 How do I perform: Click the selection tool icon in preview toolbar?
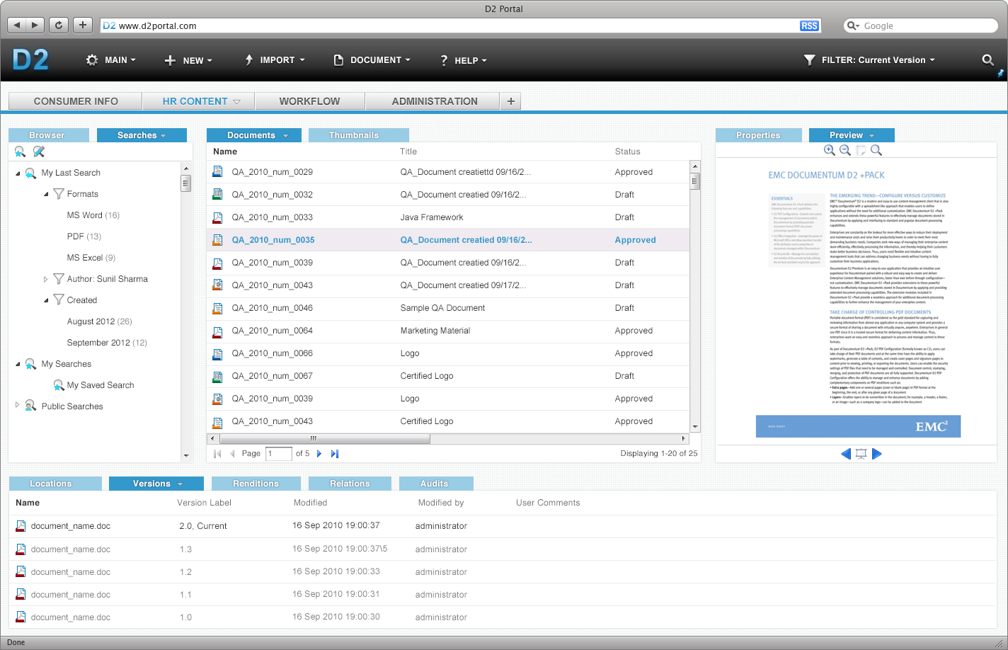pyautogui.click(x=861, y=150)
